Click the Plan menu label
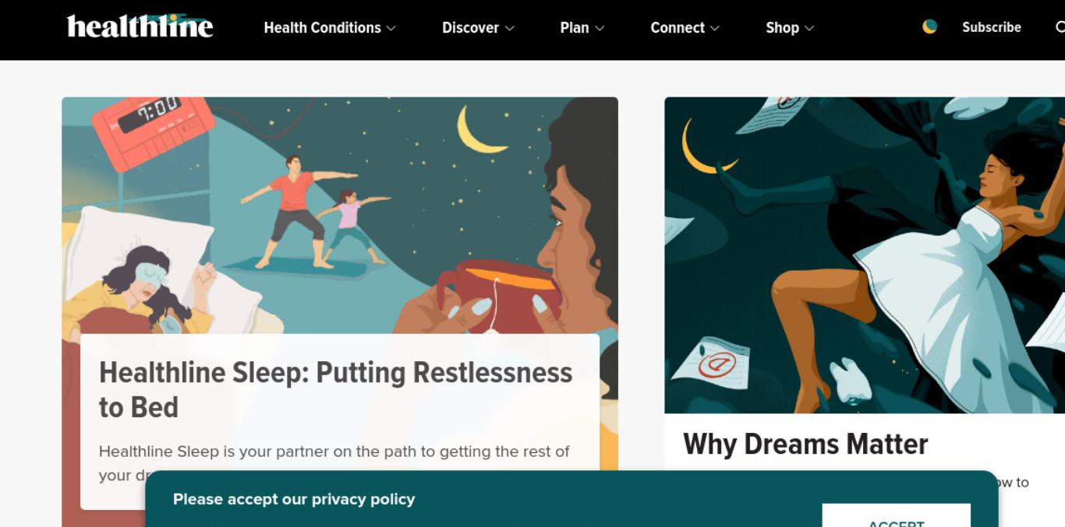Screen dimensions: 1065x527 (x=575, y=27)
